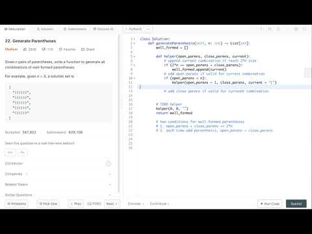Expand the Related Topics section
Image resolution: width=312 pixels, height=234 pixels.
[x=58, y=185]
